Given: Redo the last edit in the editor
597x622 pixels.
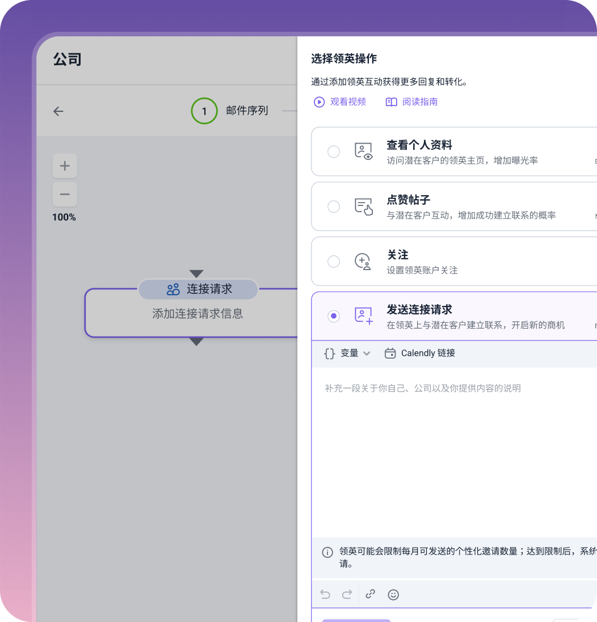Looking at the screenshot, I should point(347,594).
